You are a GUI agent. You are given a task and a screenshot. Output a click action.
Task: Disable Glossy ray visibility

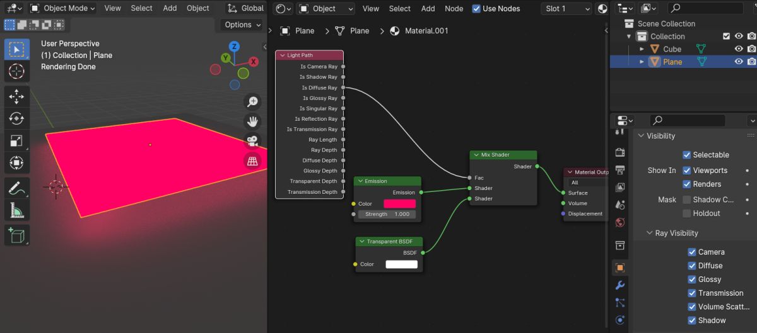coord(692,279)
